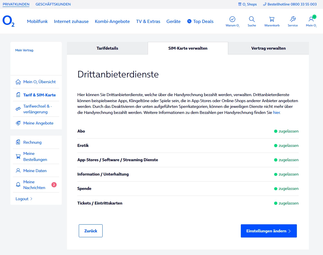Click the home icon beside Mein O2 Übersicht
The image size is (323, 255).
click(x=18, y=82)
